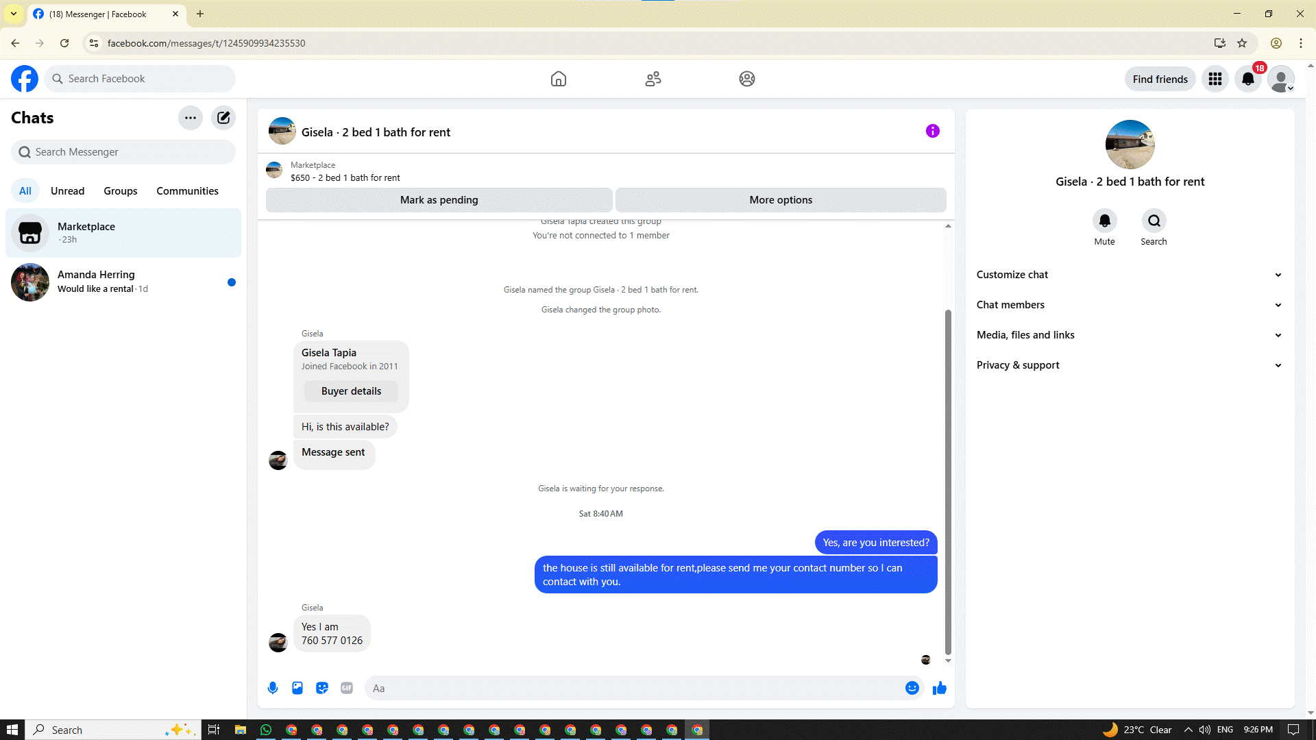Click More options button
This screenshot has width=1316, height=740.
pos(781,200)
